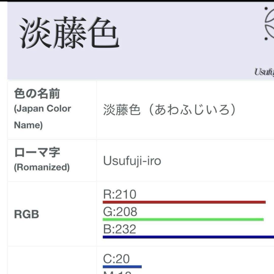
Task: Click the italic Usufuji caption under logo
Action: [x=264, y=73]
